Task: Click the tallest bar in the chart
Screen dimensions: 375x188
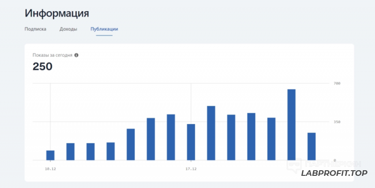Action: click(x=291, y=124)
